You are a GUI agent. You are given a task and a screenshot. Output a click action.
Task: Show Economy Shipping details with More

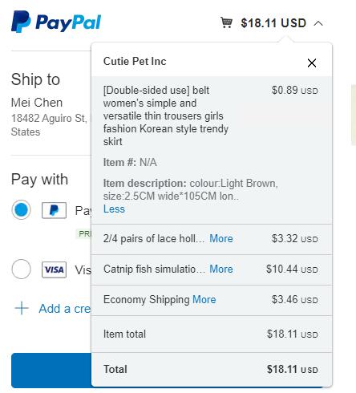point(204,299)
